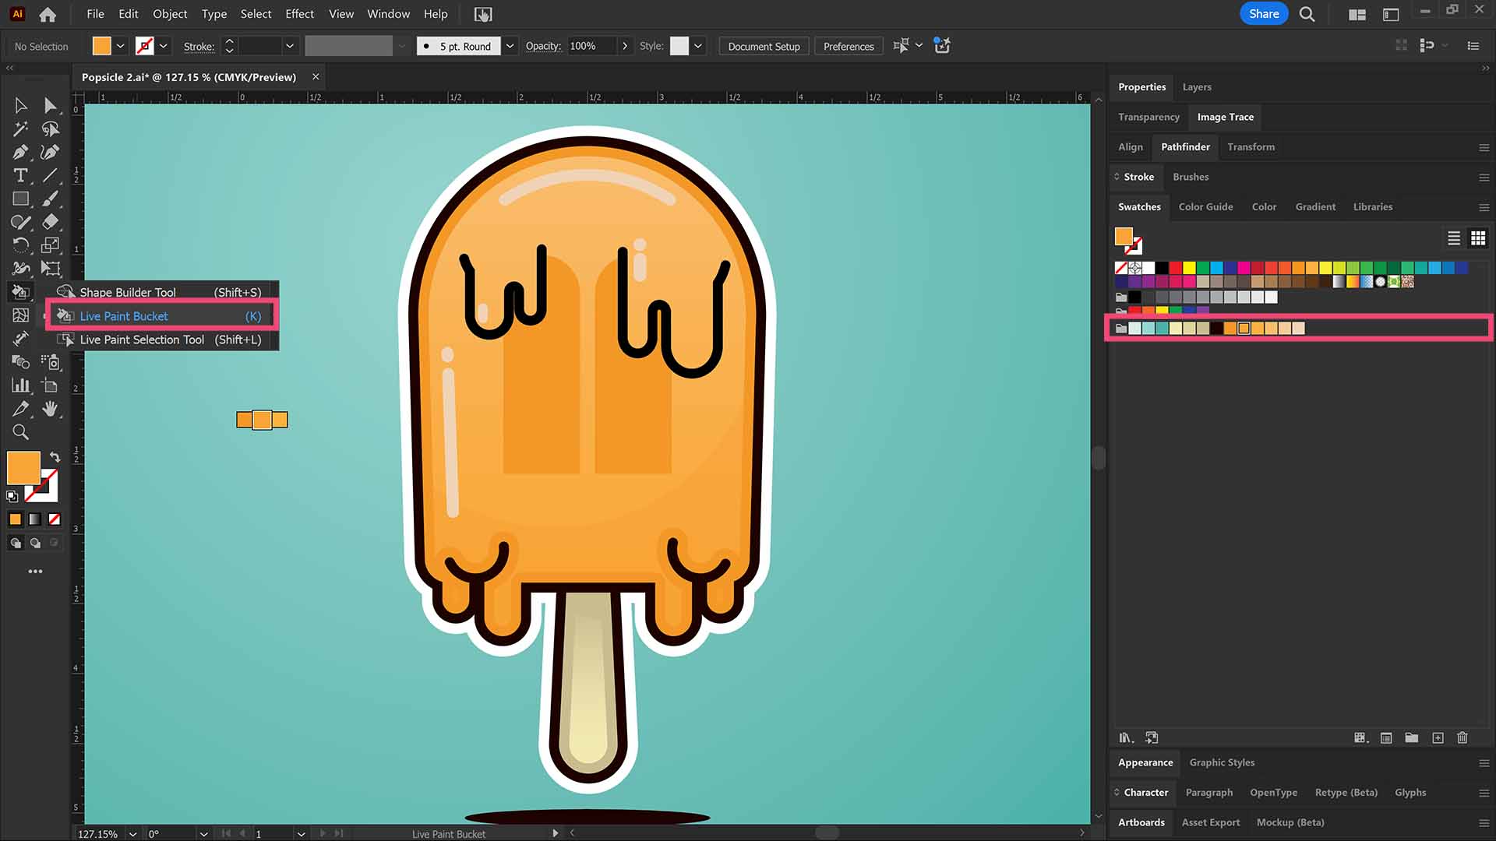Delete swatch with trash icon

click(x=1462, y=737)
